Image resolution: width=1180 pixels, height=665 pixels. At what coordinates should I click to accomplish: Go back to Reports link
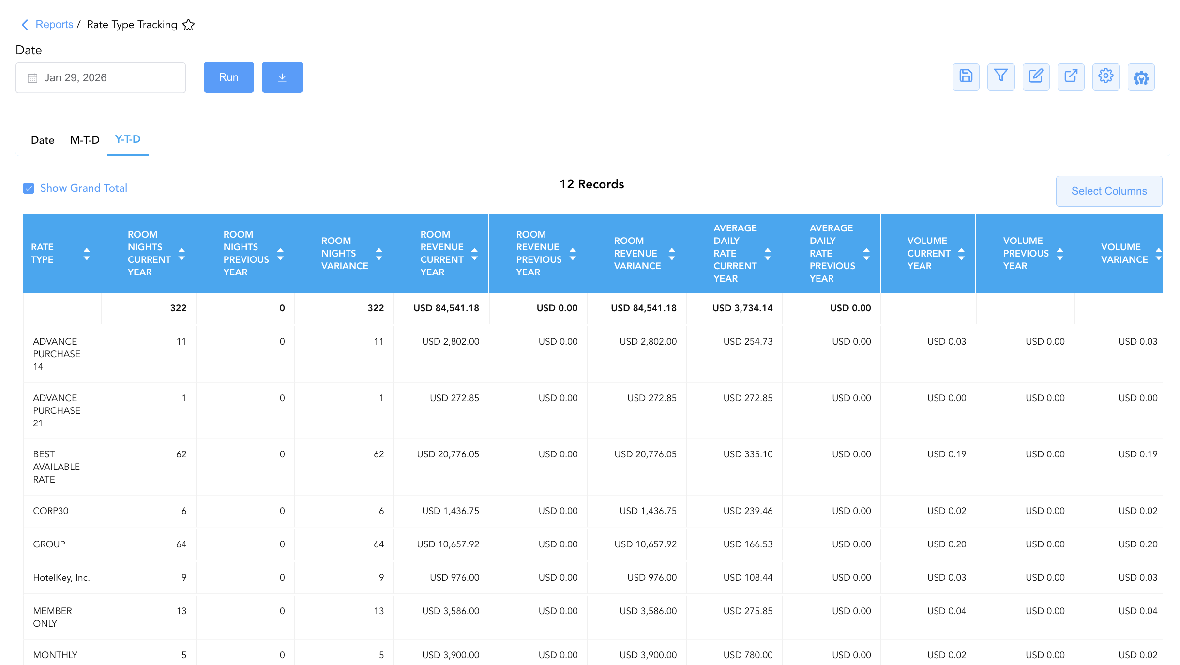coord(54,25)
